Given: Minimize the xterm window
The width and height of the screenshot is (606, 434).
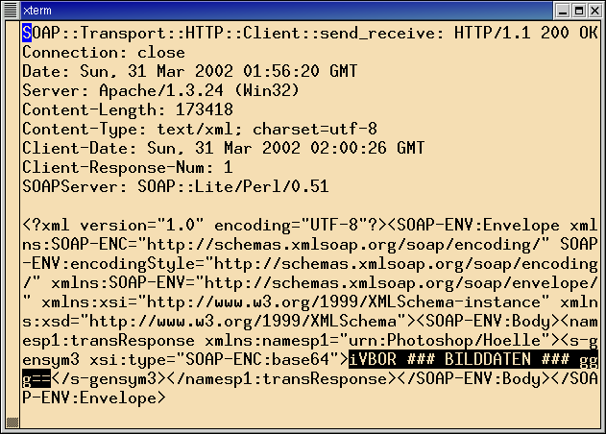Looking at the screenshot, I should (x=563, y=11).
